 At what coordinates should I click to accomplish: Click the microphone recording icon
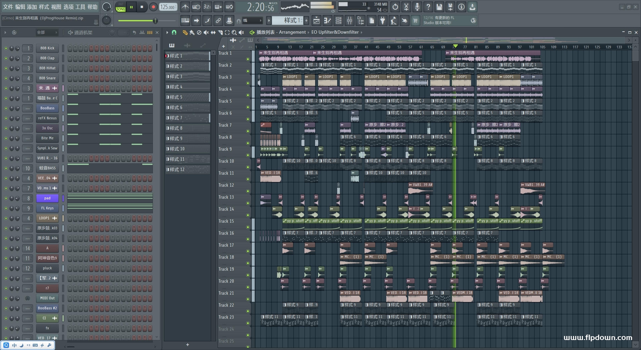[x=417, y=7]
